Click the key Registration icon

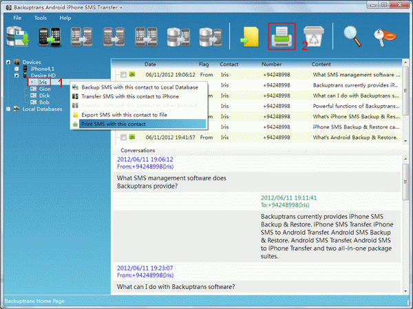click(385, 37)
